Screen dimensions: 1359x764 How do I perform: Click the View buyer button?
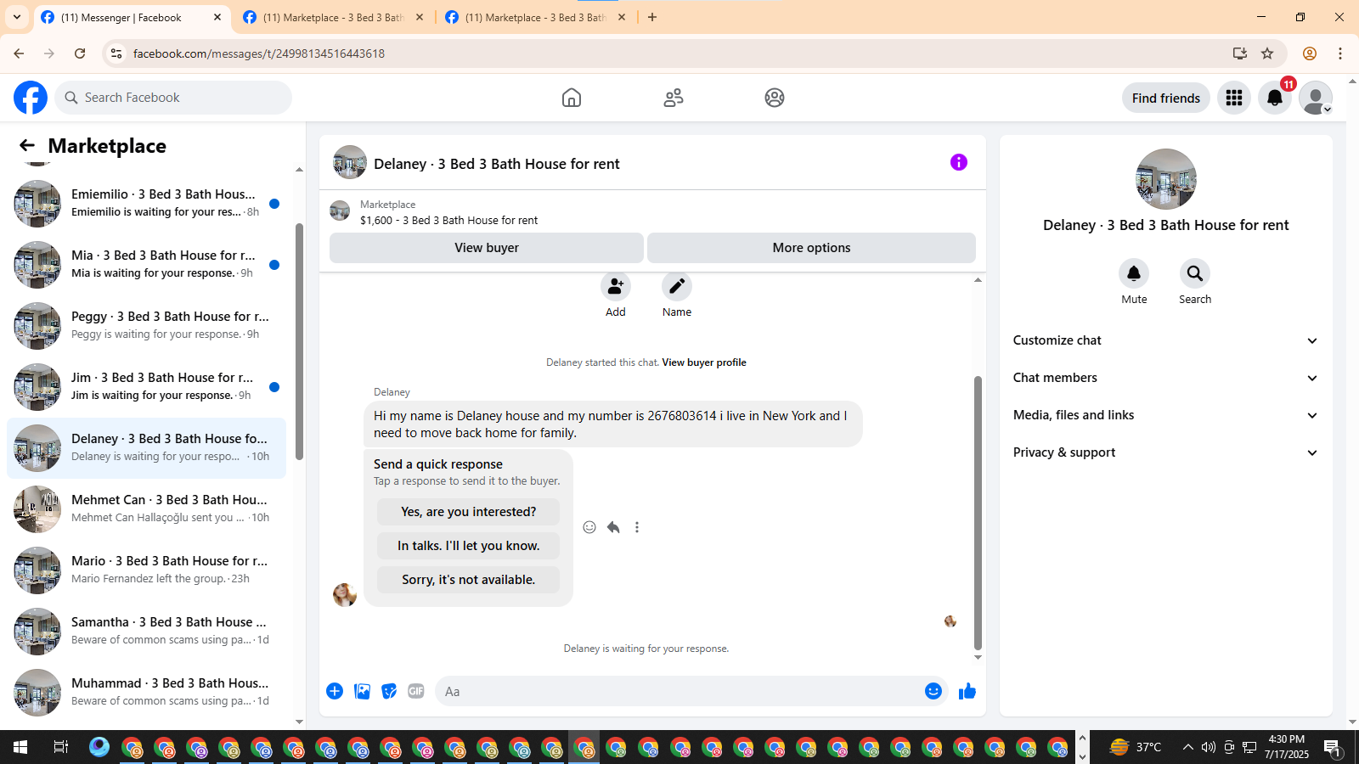click(487, 248)
